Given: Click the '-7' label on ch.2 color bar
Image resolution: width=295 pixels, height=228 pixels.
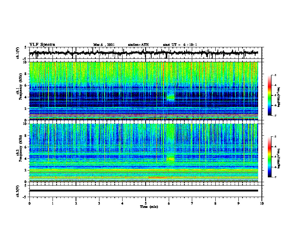Looking at the screenshot, I should coord(275,177).
